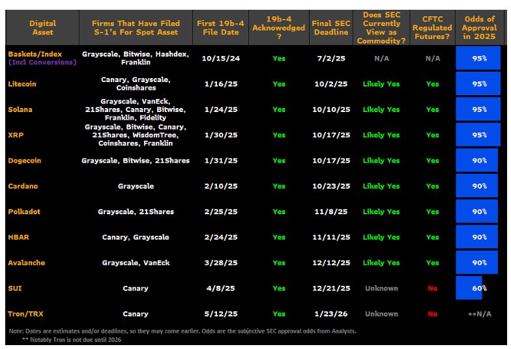This screenshot has height=349, width=511.
Task: Click the red No futures cell for Tron/TRX
Action: point(433,314)
